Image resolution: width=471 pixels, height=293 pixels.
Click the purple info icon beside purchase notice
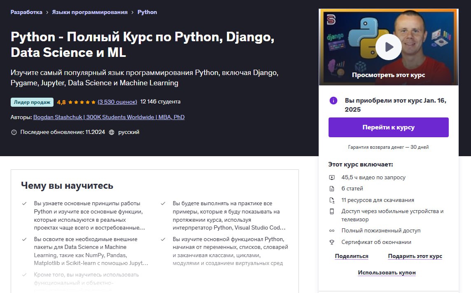(x=333, y=101)
